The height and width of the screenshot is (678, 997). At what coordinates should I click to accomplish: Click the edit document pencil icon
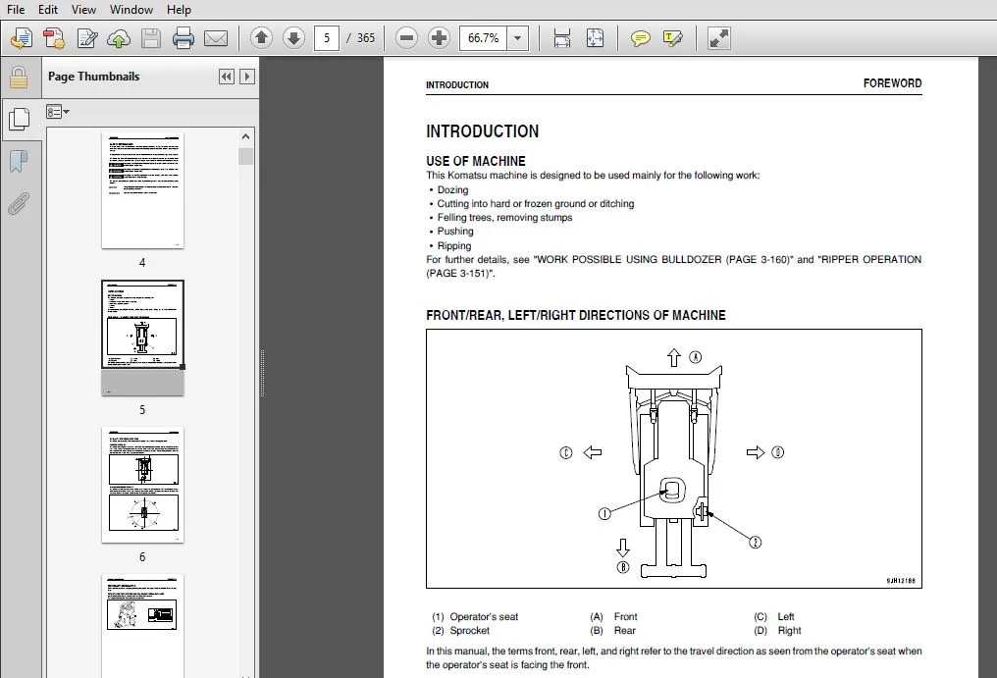(x=87, y=38)
